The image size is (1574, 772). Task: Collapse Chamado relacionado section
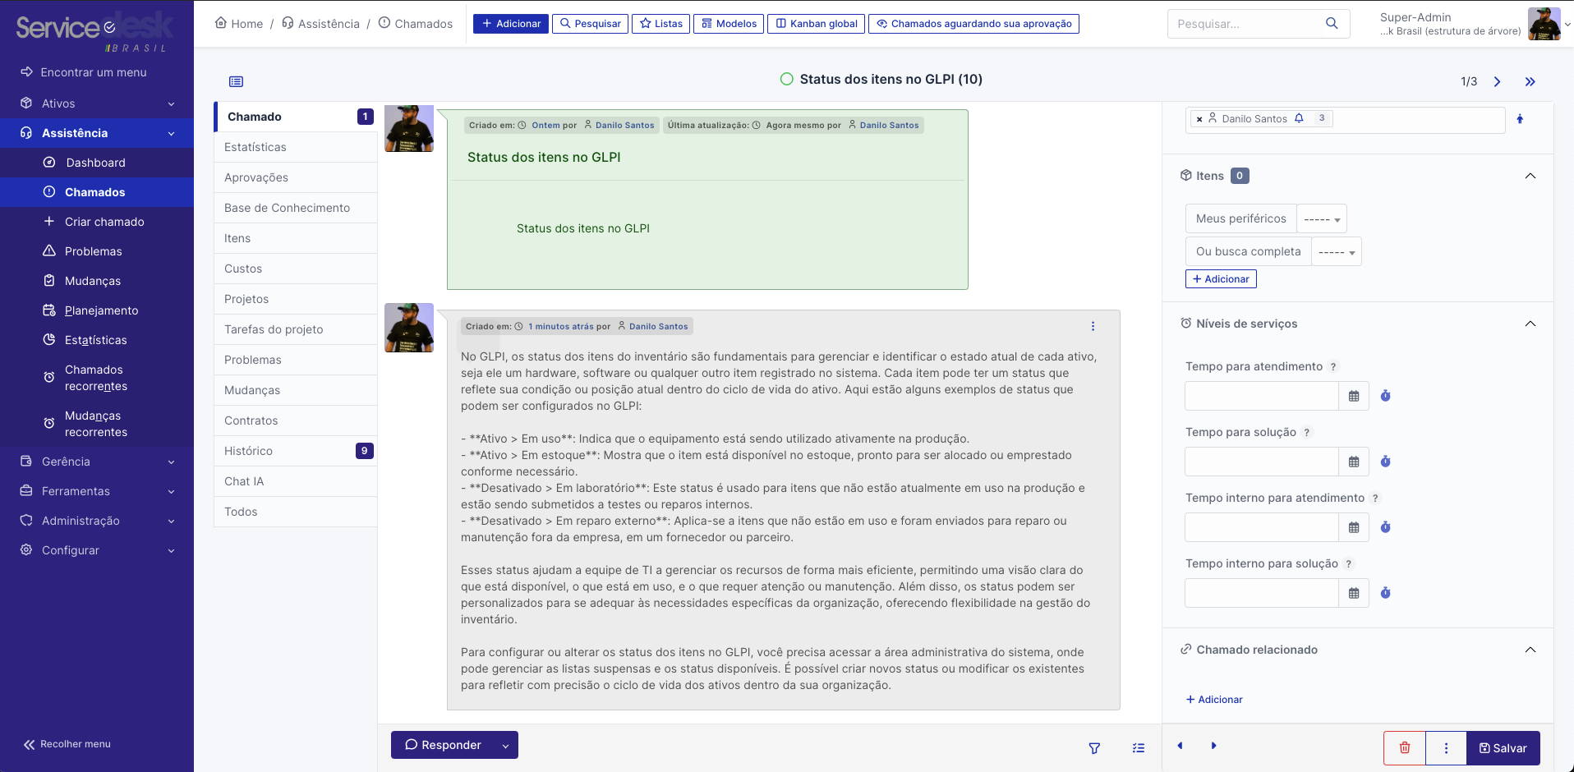[1530, 650]
